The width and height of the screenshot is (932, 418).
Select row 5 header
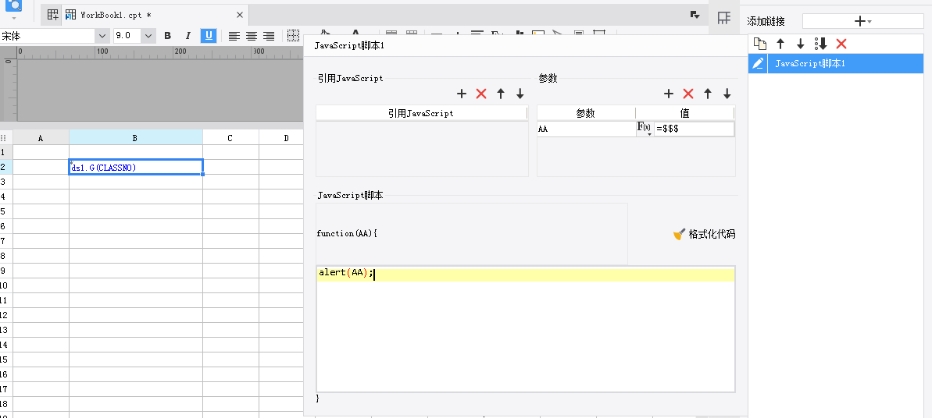point(6,211)
